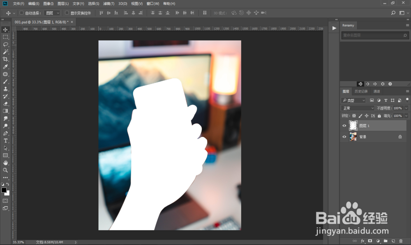Select the Lasso tool
The height and width of the screenshot is (245, 411).
pos(5,44)
